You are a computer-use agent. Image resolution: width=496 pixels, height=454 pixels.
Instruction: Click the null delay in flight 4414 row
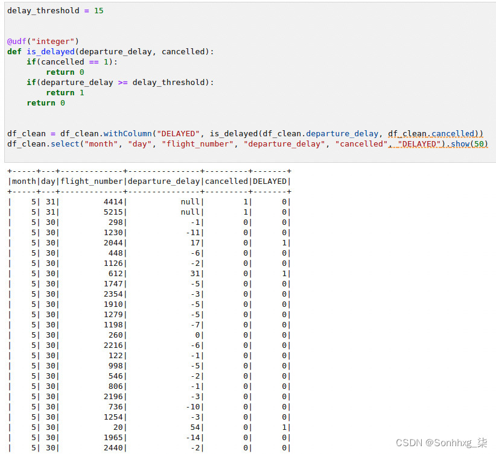click(x=190, y=202)
